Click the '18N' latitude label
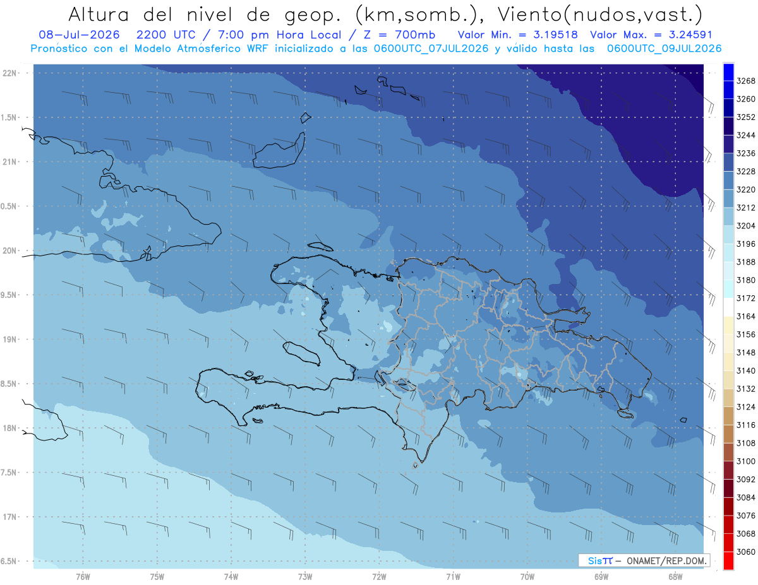This screenshot has width=758, height=585. [9, 428]
